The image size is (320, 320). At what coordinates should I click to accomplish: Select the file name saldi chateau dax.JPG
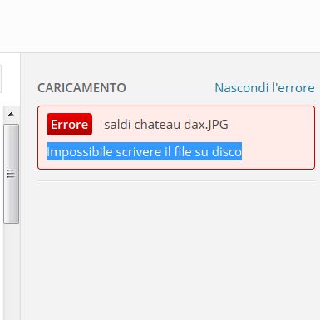166,125
